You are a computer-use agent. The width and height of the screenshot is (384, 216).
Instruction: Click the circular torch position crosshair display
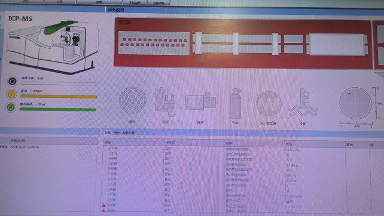pos(355,103)
